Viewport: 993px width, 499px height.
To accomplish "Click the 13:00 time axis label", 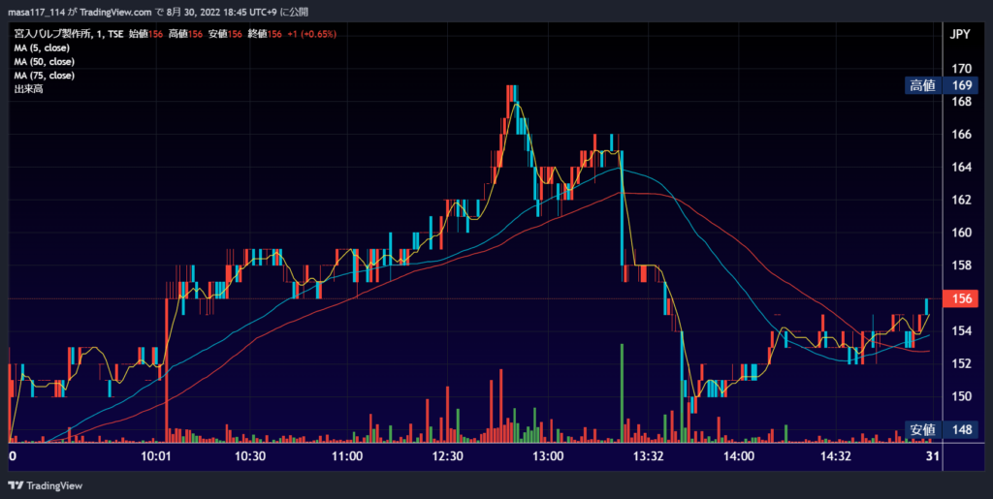I will pos(548,456).
